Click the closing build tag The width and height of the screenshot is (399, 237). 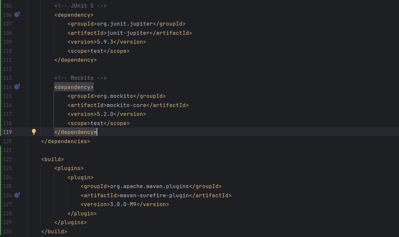pyautogui.click(x=54, y=231)
